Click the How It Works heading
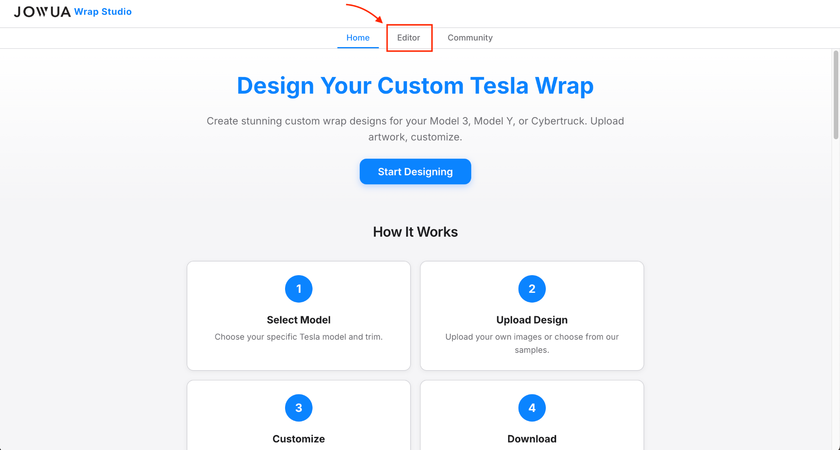 415,231
